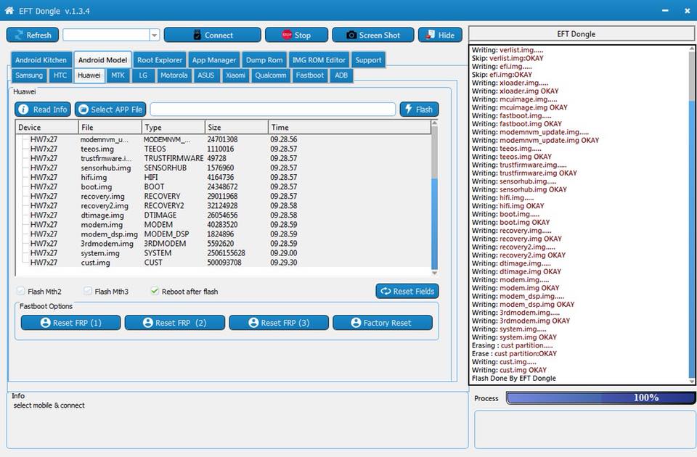This screenshot has width=697, height=457.
Task: Click the Reset FRP (3) button
Action: [x=279, y=323]
